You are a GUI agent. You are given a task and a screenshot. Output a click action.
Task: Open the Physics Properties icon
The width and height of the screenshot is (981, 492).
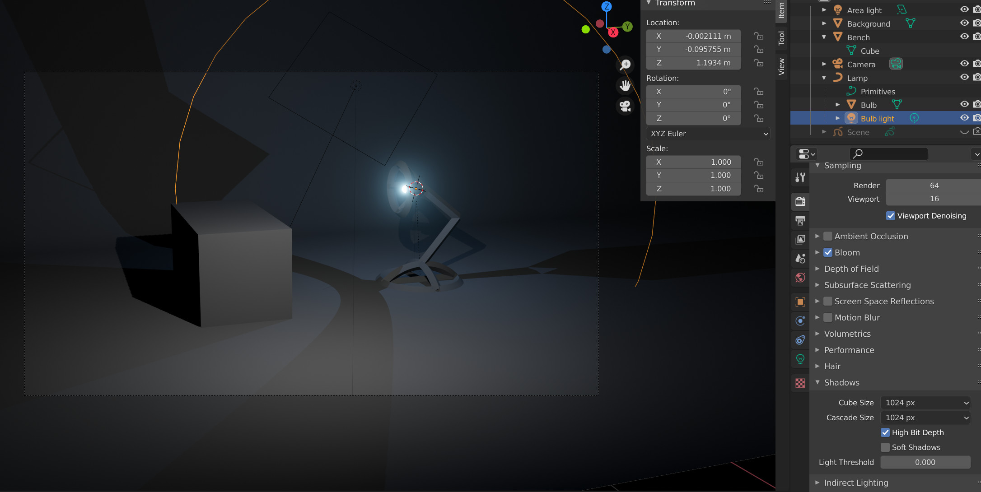[x=800, y=340]
